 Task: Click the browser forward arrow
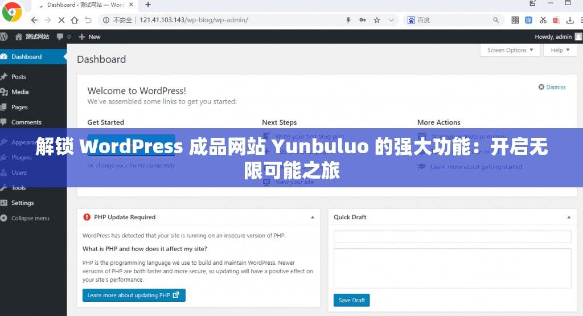coord(48,20)
